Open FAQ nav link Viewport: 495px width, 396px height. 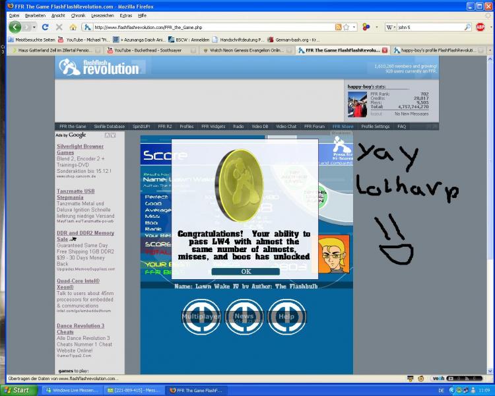coord(401,126)
